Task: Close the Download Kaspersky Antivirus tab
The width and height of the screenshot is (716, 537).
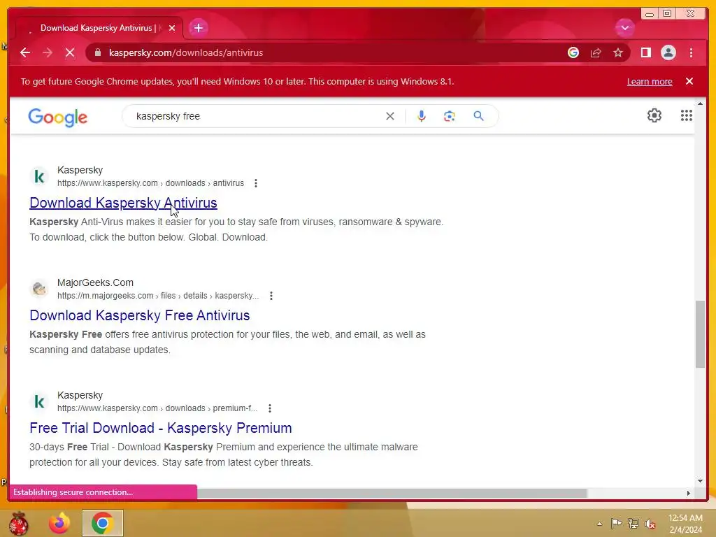Action: pyautogui.click(x=172, y=28)
